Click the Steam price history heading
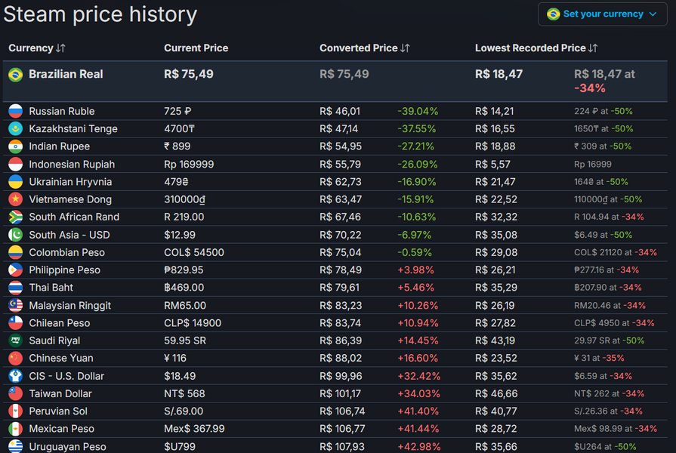The width and height of the screenshot is (676, 453). point(100,14)
